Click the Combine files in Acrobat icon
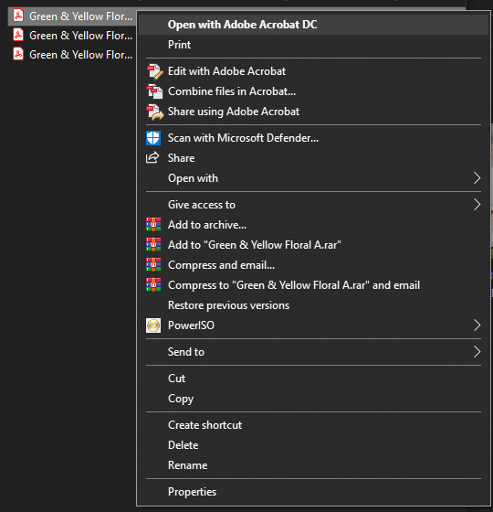Viewport: 493px width, 512px height. [x=154, y=91]
